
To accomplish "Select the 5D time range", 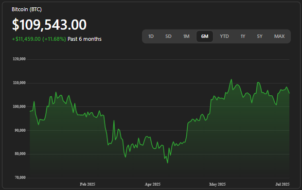I will click(x=168, y=36).
